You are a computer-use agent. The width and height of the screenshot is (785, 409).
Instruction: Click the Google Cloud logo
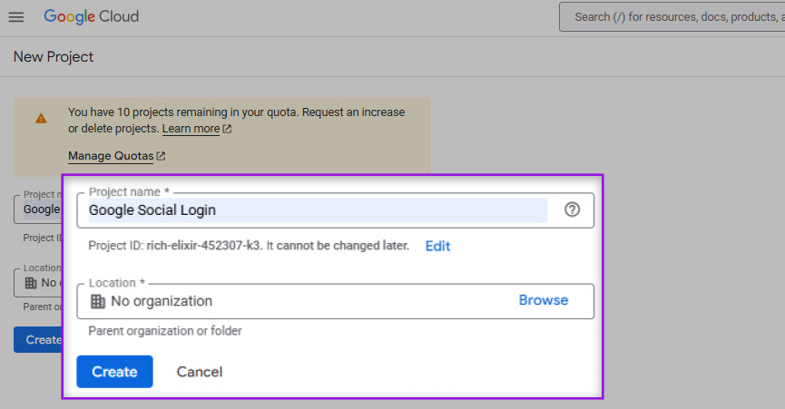(x=91, y=17)
